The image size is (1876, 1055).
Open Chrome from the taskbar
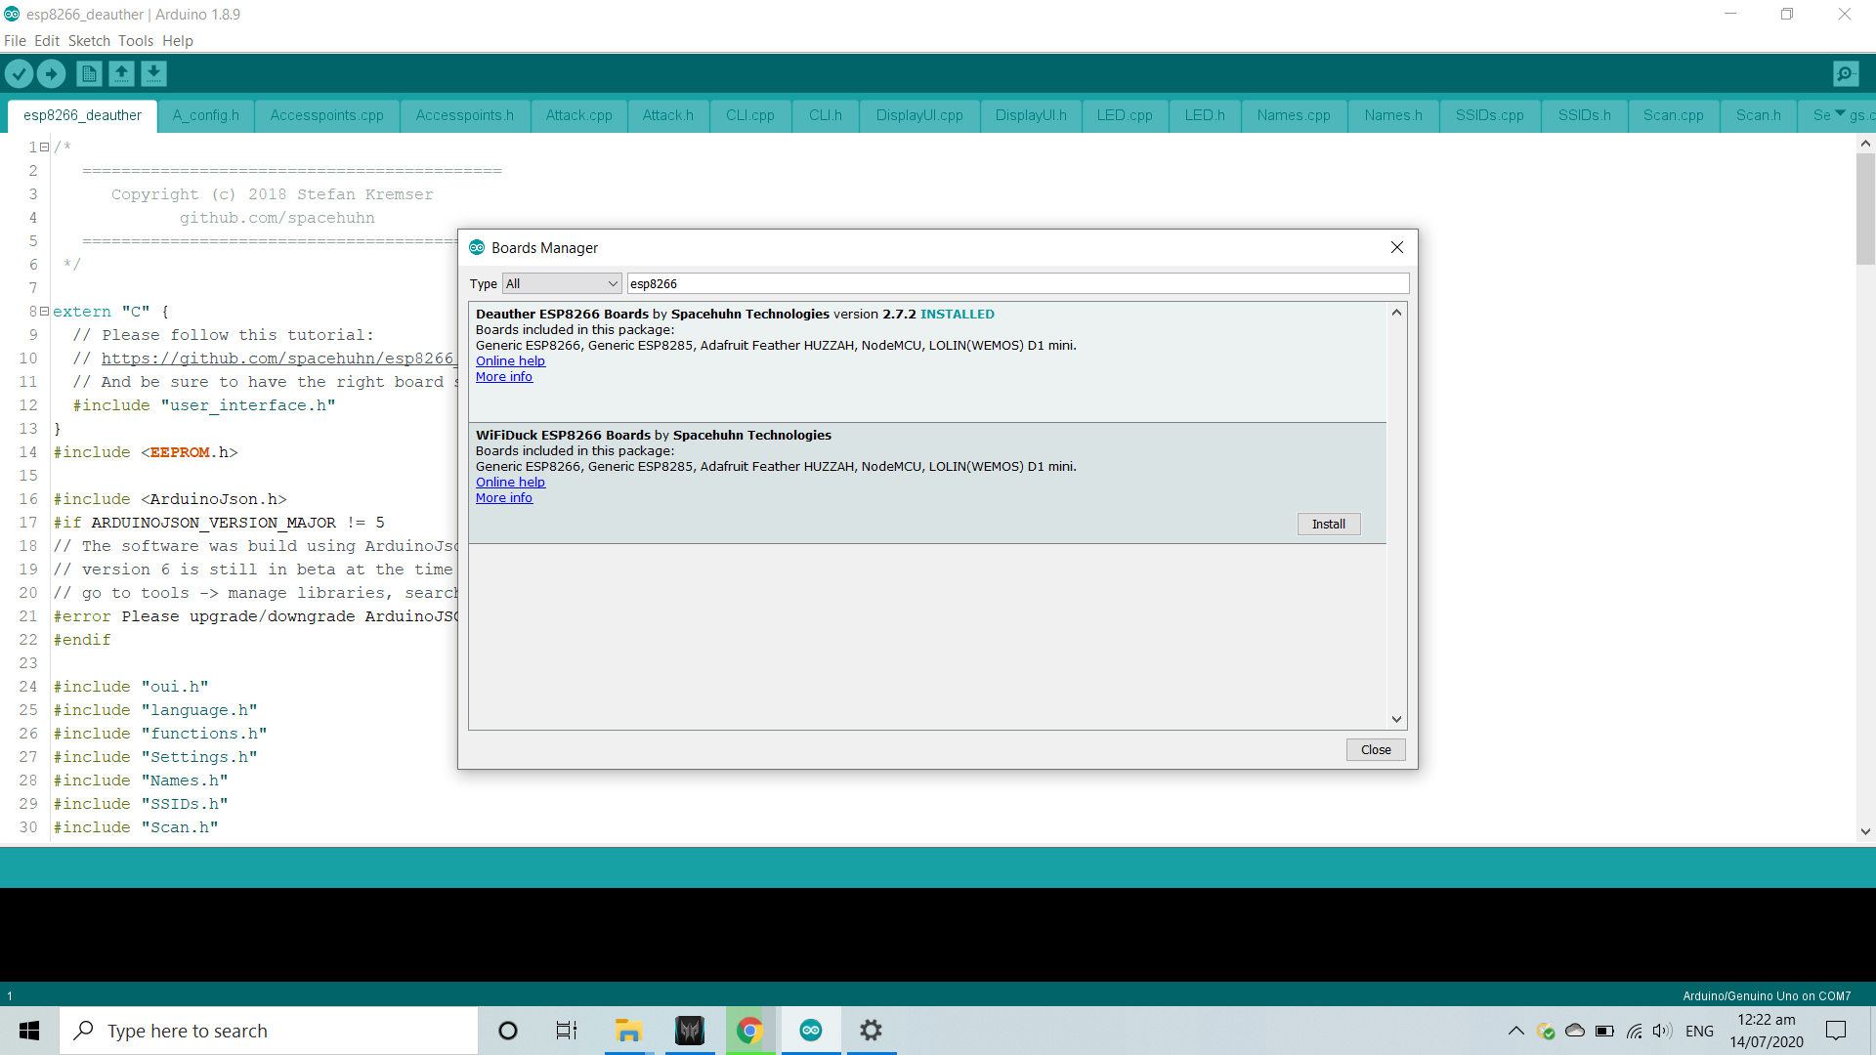[749, 1031]
